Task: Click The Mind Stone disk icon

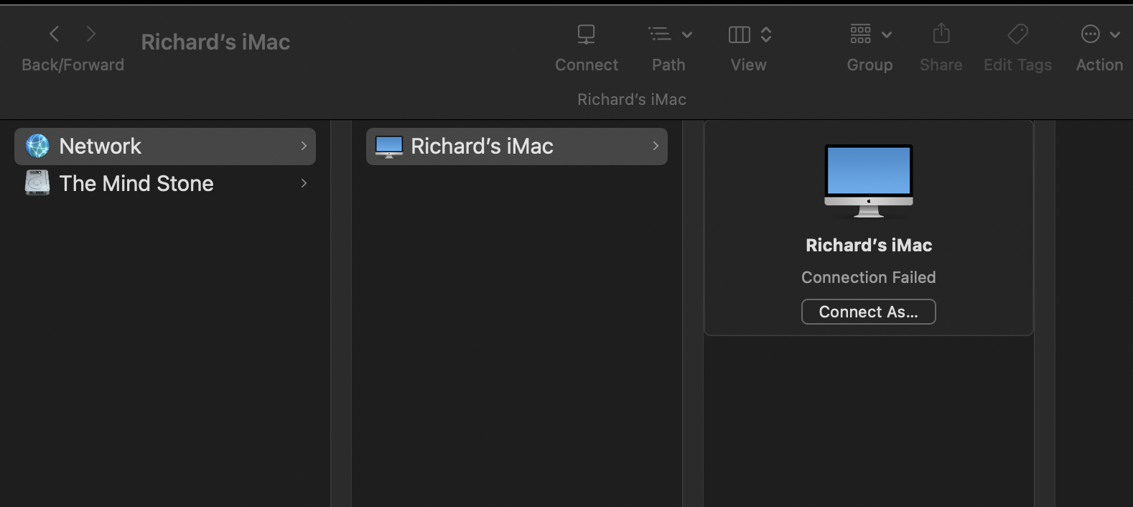Action: point(37,183)
